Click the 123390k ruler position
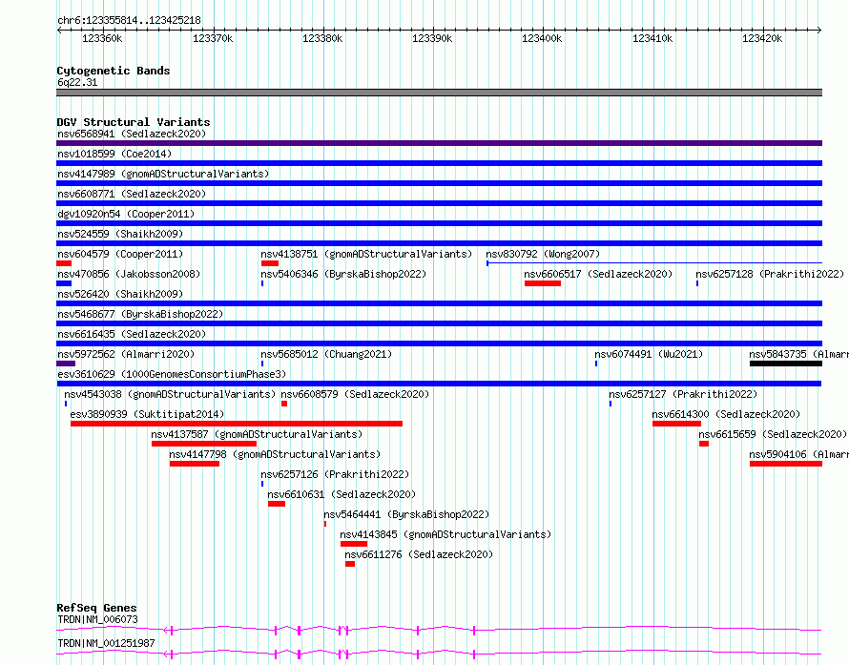849x665 pixels. pyautogui.click(x=432, y=38)
